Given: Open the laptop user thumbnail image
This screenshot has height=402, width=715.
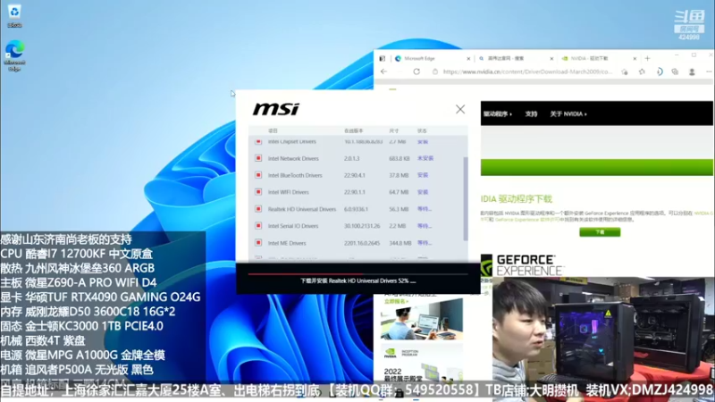Looking at the screenshot, I should 421,319.
